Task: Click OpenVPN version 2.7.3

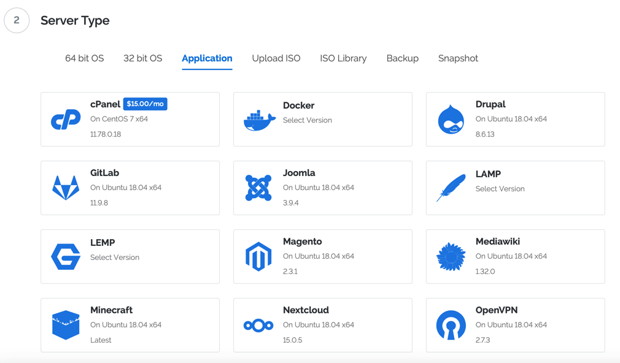Action: (x=482, y=340)
